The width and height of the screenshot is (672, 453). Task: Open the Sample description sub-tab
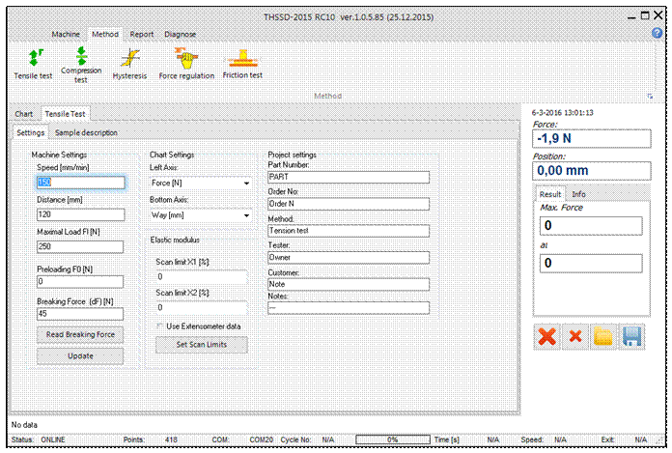pos(86,133)
